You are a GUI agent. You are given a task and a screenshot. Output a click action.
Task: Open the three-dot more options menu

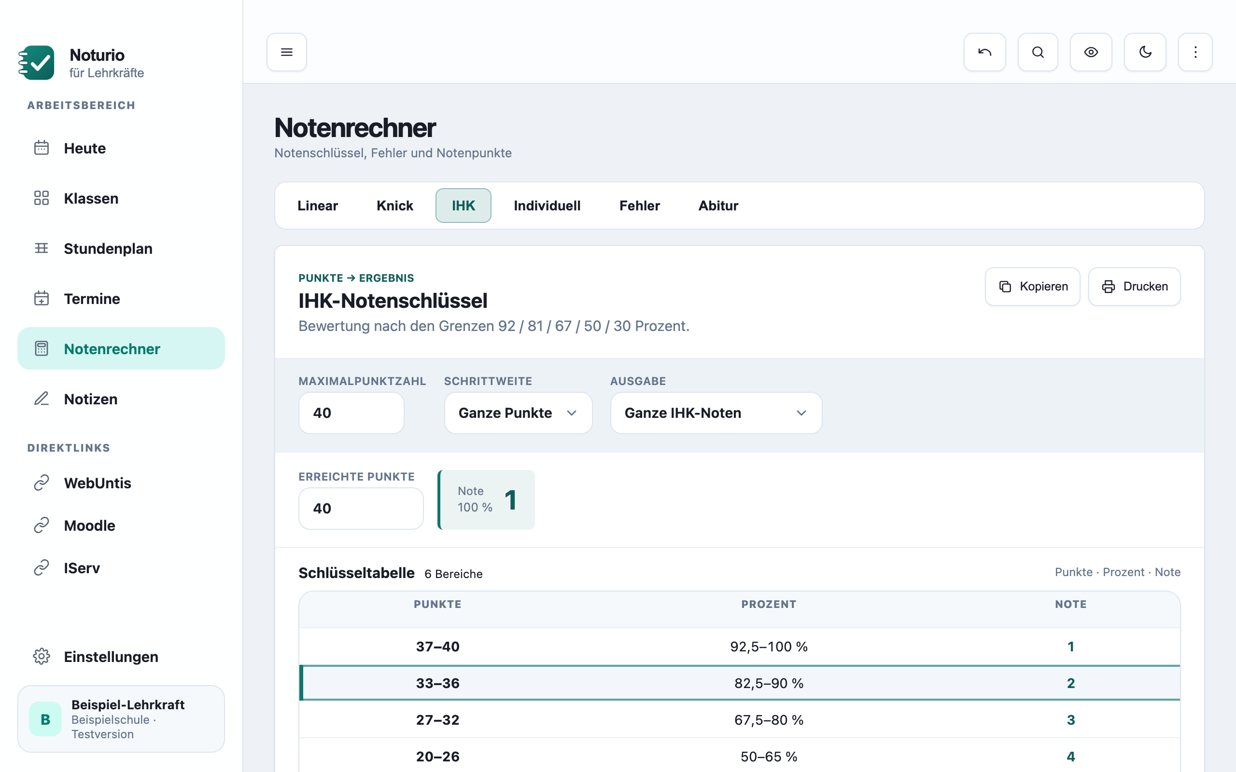[x=1195, y=52]
